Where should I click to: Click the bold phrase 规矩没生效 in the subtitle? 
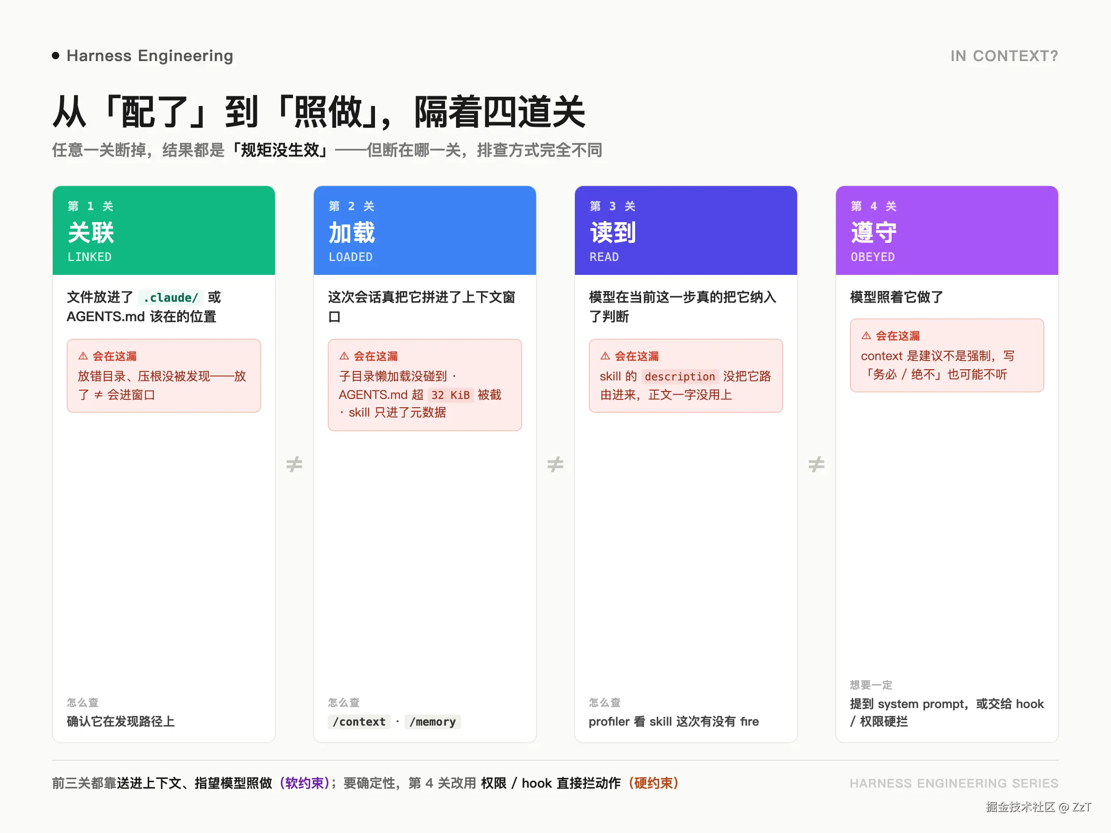tap(280, 149)
